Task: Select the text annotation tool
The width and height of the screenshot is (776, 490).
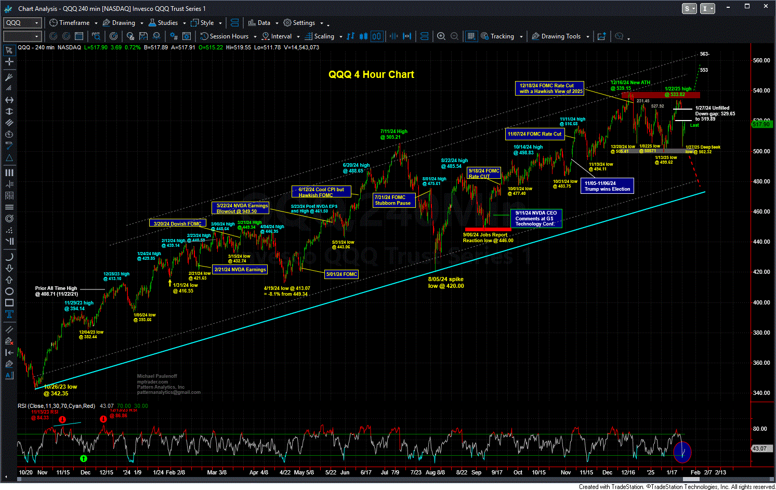Action: tap(9, 314)
